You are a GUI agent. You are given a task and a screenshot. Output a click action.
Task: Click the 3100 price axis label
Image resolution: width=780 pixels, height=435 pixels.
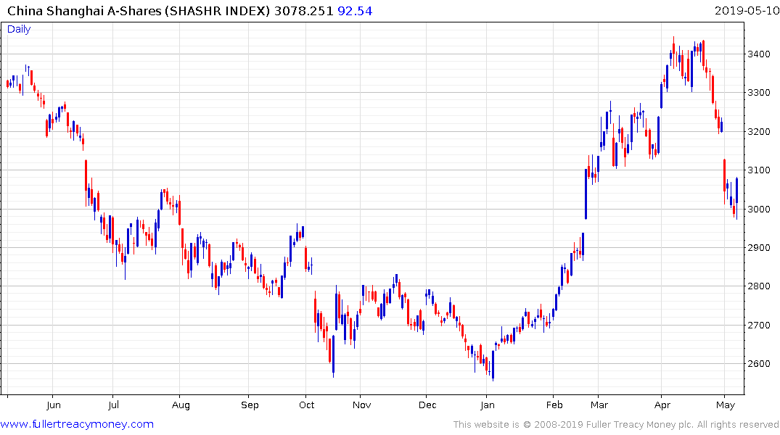click(x=759, y=170)
